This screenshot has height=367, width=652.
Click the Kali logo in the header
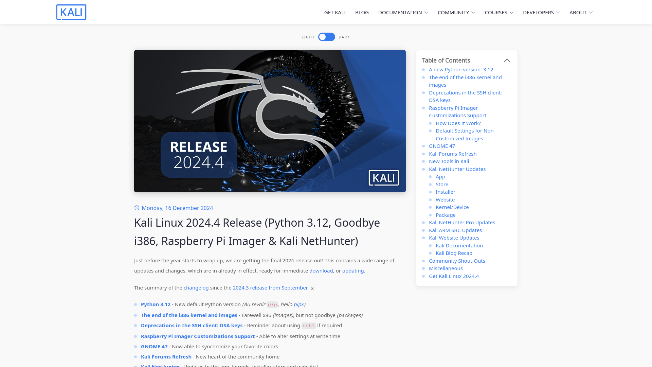click(71, 12)
